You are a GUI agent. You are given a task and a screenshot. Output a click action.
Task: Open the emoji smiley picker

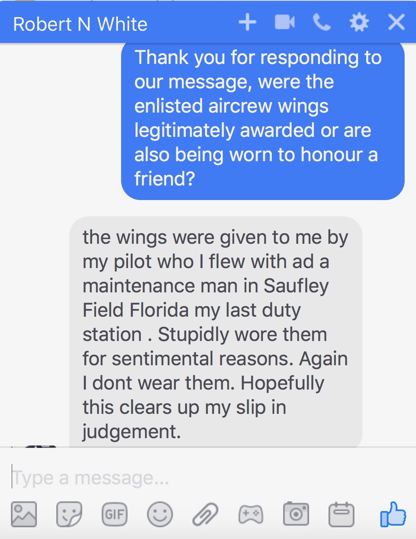pyautogui.click(x=160, y=514)
